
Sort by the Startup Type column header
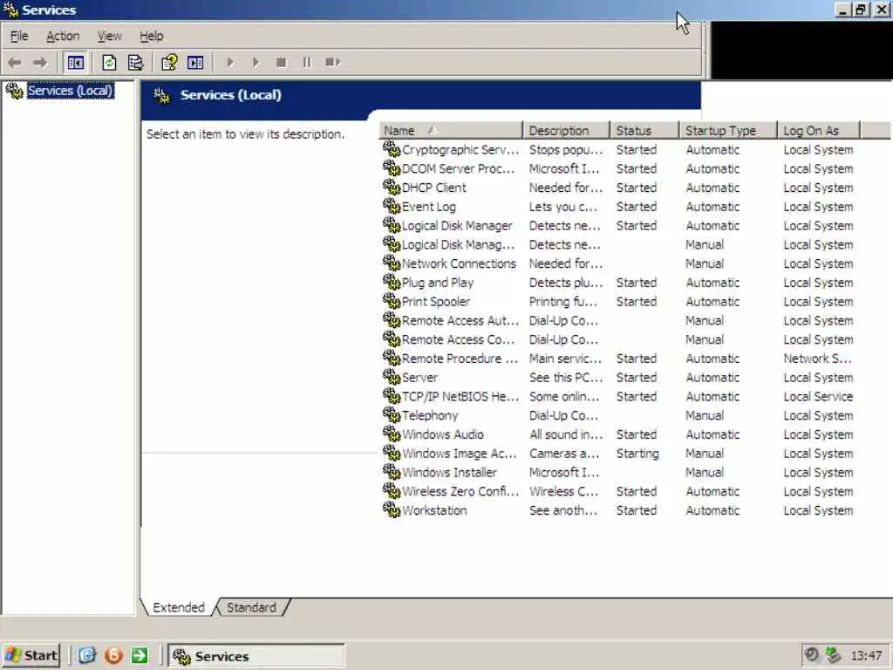click(728, 131)
